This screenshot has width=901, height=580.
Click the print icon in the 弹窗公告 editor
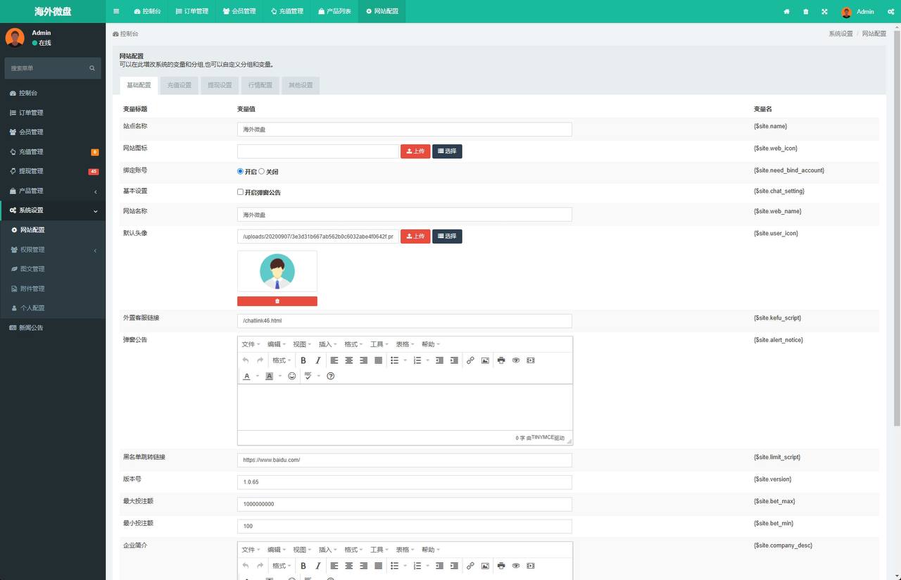click(x=500, y=360)
